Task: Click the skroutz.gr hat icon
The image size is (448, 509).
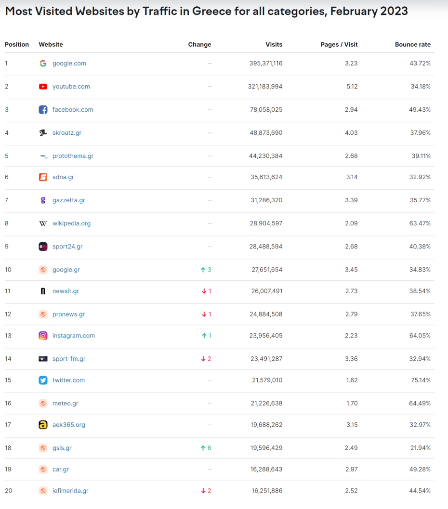Action: (43, 133)
